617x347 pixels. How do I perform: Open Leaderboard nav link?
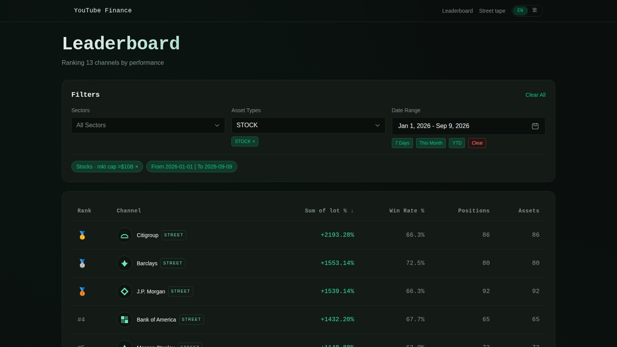[457, 11]
